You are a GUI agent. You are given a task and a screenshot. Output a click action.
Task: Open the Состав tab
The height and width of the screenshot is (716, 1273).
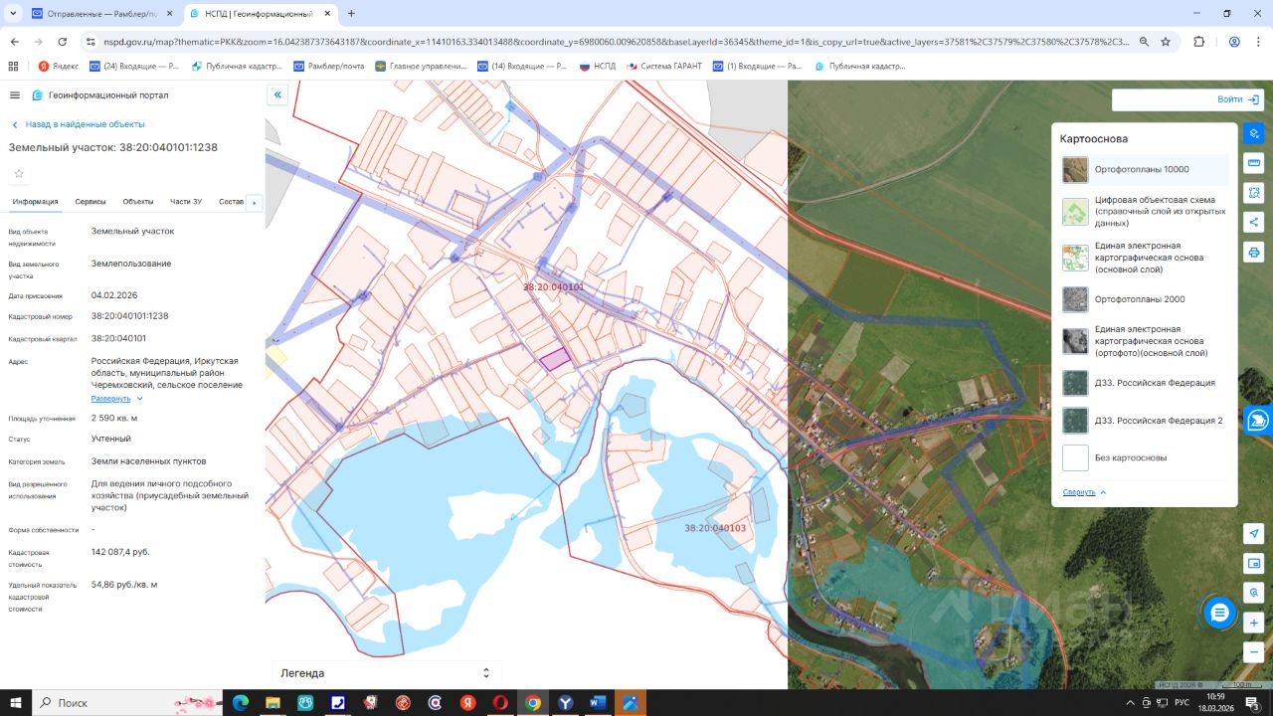tap(231, 202)
